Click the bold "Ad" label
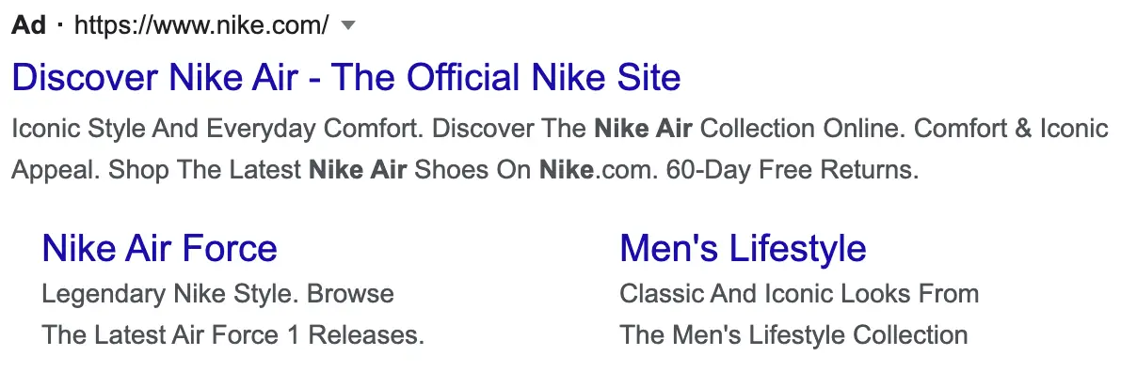Image resolution: width=1137 pixels, height=387 pixels. [x=28, y=26]
